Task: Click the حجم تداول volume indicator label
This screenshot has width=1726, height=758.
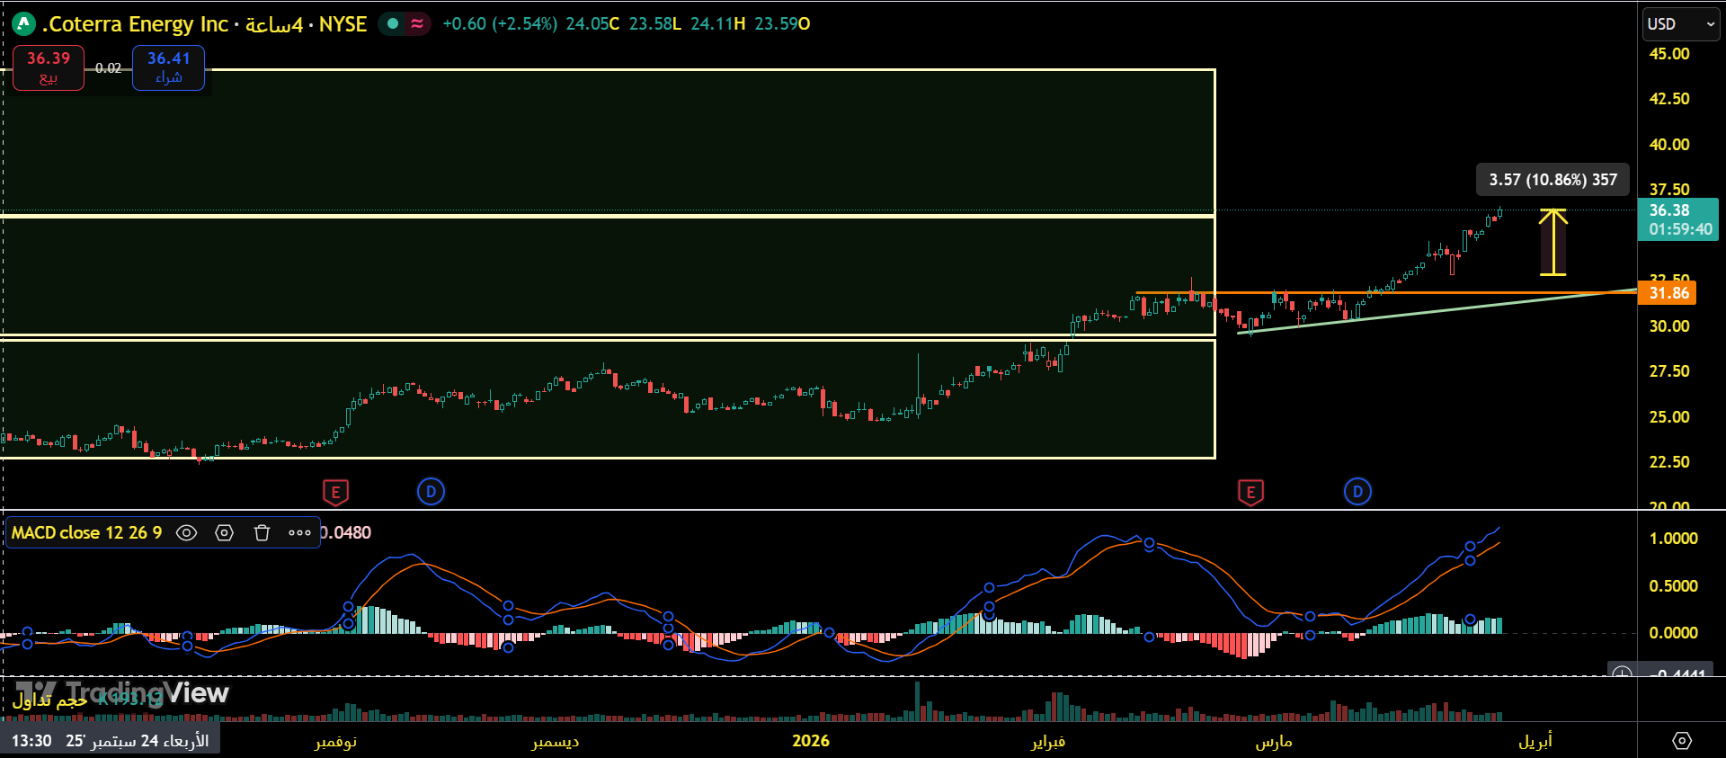Action: 50,700
